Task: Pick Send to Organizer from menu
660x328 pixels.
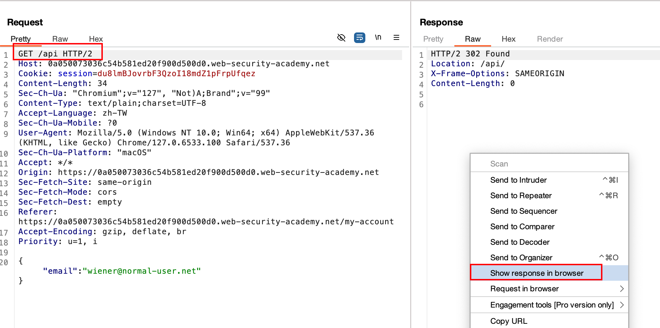Action: click(521, 257)
